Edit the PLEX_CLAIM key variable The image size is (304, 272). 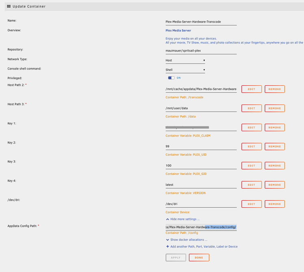251,128
